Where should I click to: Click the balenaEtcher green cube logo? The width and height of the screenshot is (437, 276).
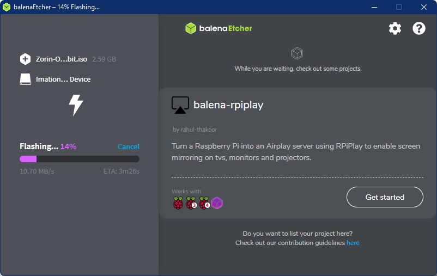point(191,28)
